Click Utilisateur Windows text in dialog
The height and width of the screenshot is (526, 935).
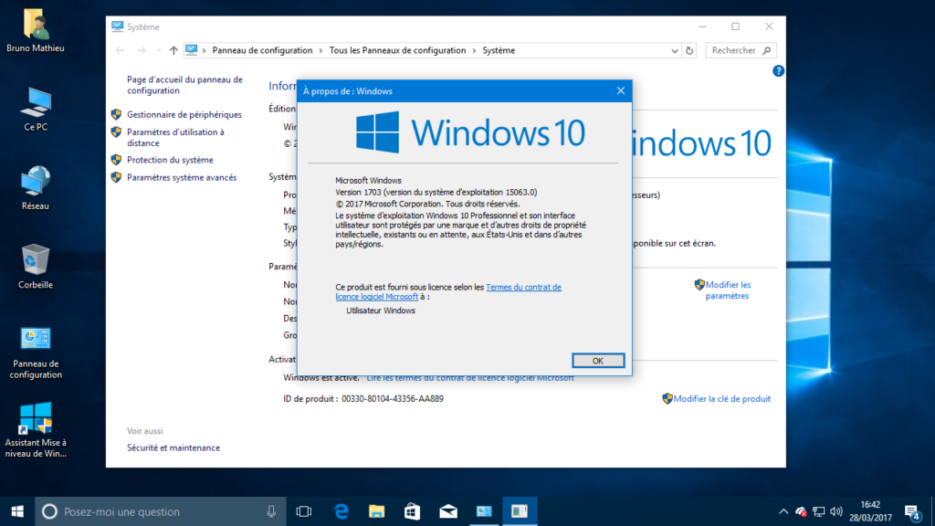(x=381, y=310)
